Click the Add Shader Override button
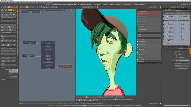 click(x=149, y=12)
